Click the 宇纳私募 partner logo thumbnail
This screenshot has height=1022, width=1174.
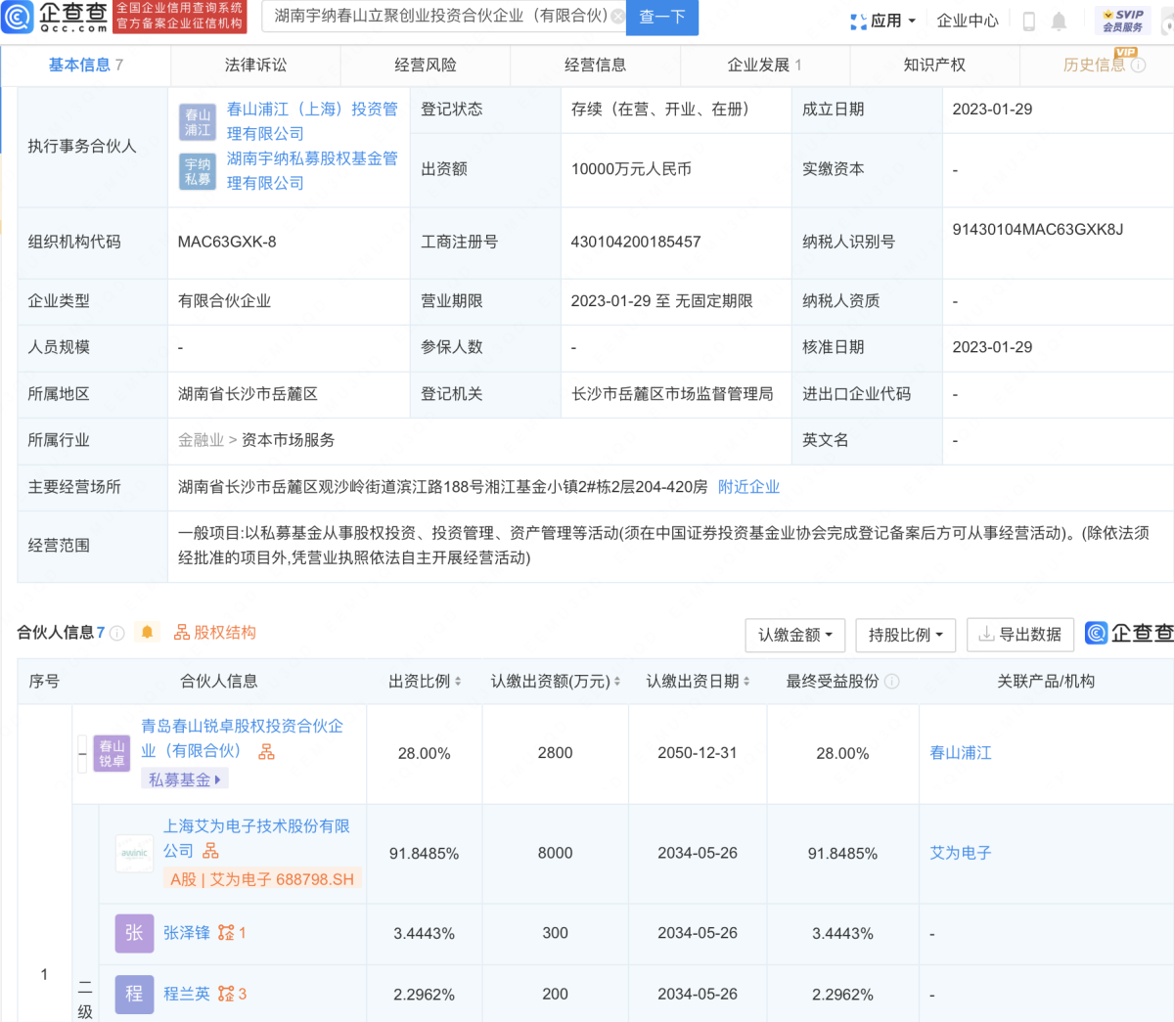198,171
